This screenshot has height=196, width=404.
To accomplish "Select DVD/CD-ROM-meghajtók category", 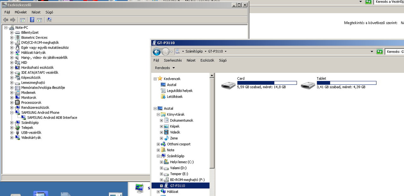I will tap(40, 43).
